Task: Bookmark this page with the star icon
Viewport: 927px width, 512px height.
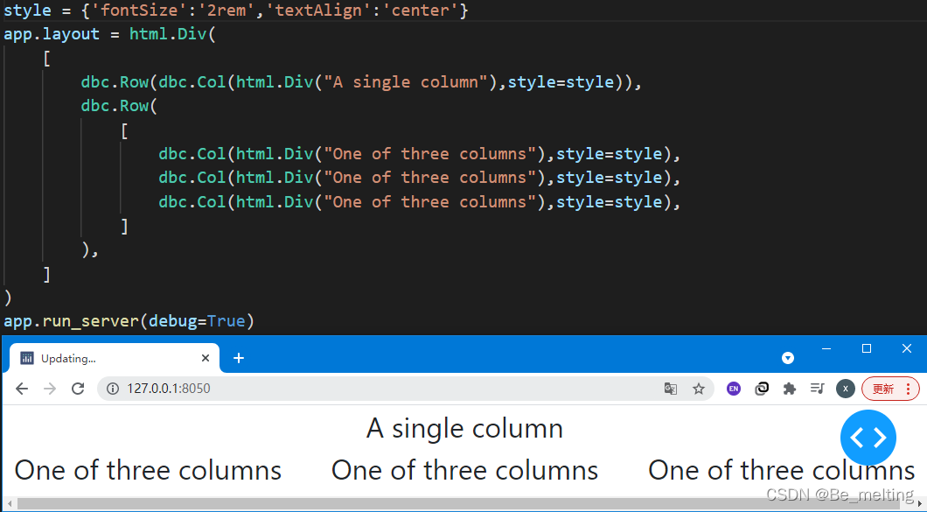Action: click(699, 389)
